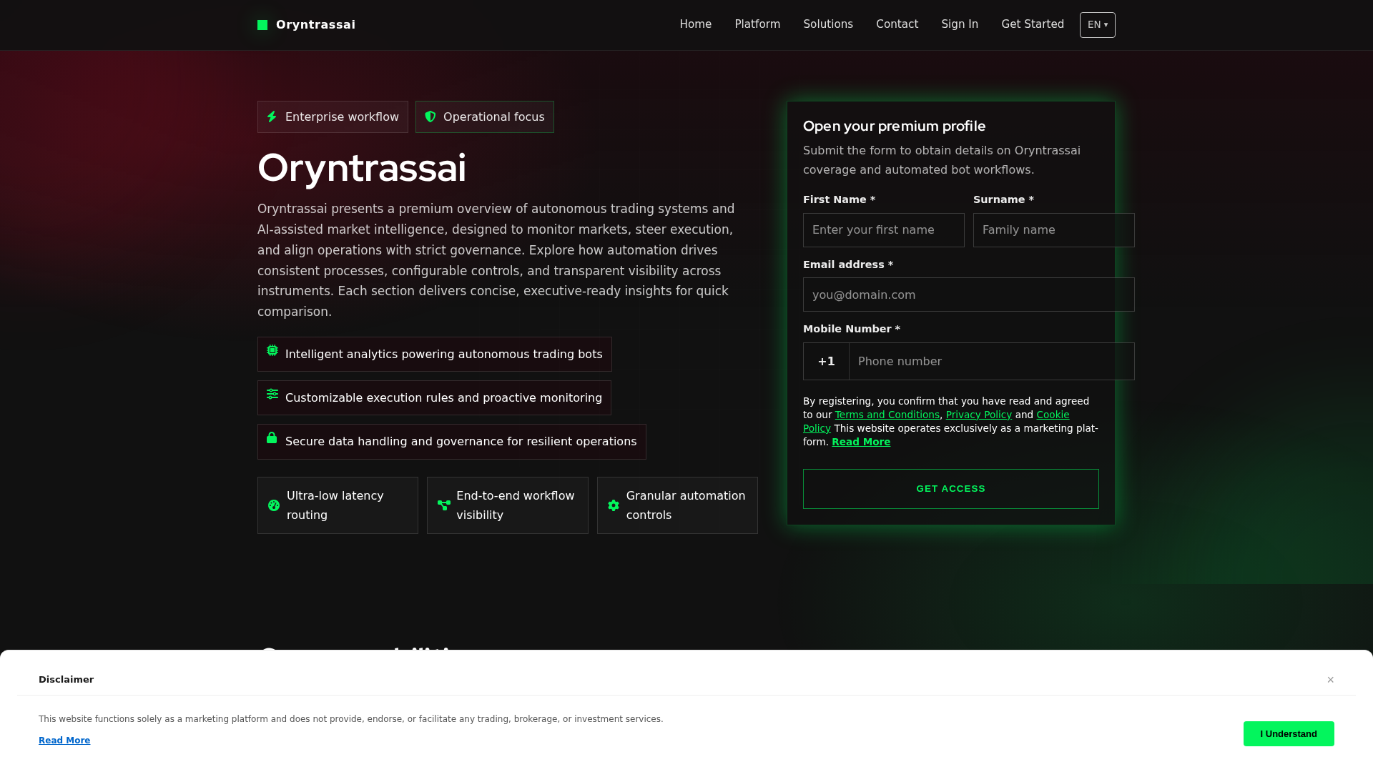Image resolution: width=1373 pixels, height=772 pixels.
Task: Click the gauge icon in Ultra-low latency routing
Action: (274, 505)
